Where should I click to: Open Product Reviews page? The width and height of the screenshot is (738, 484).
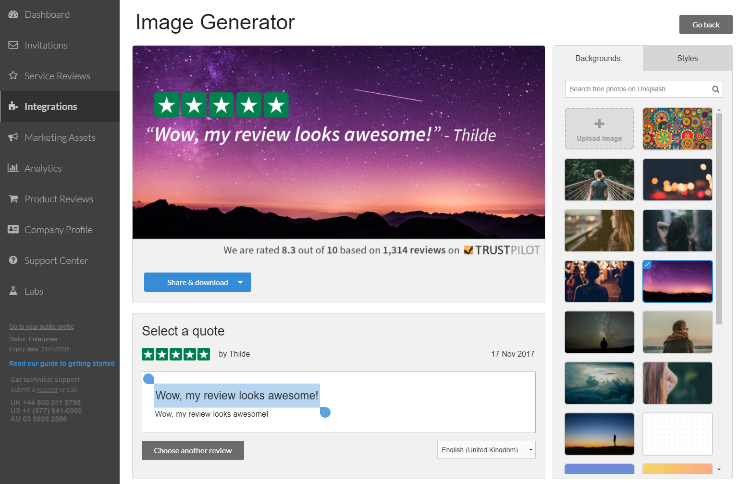point(60,199)
